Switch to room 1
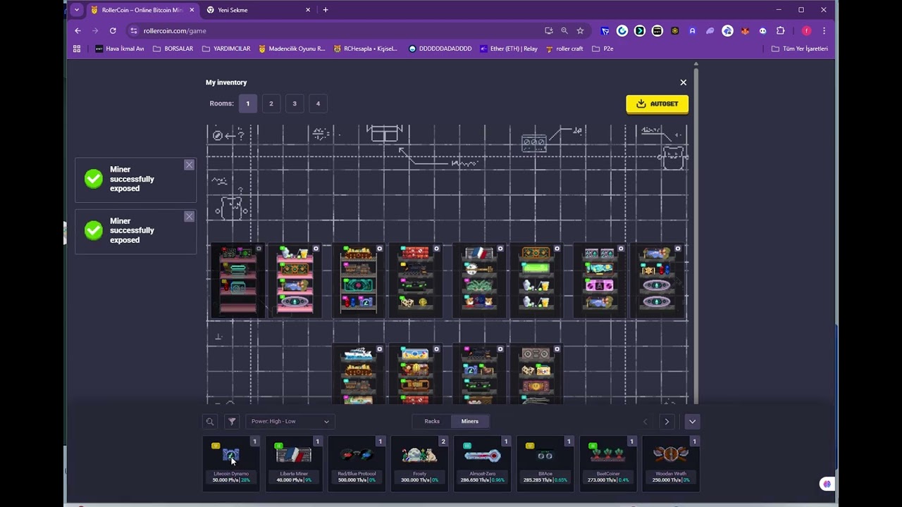The height and width of the screenshot is (507, 902). tap(247, 104)
